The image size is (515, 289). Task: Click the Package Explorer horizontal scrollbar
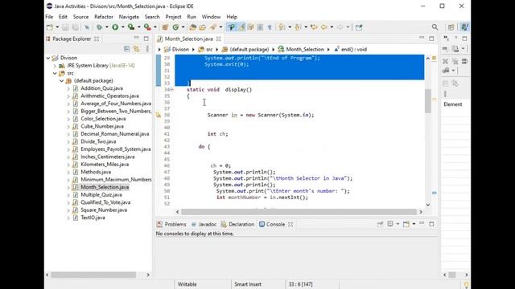coord(93,275)
